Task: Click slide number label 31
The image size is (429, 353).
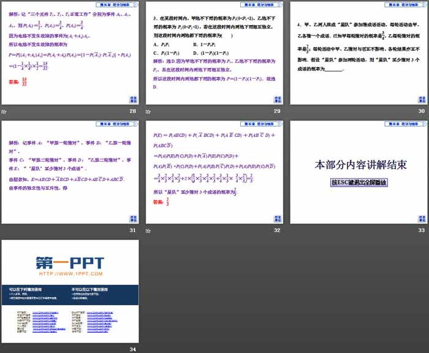Action: [x=133, y=230]
